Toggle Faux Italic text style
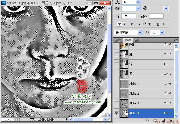Image resolution: width=180 pixels, height=124 pixels. coord(125,24)
